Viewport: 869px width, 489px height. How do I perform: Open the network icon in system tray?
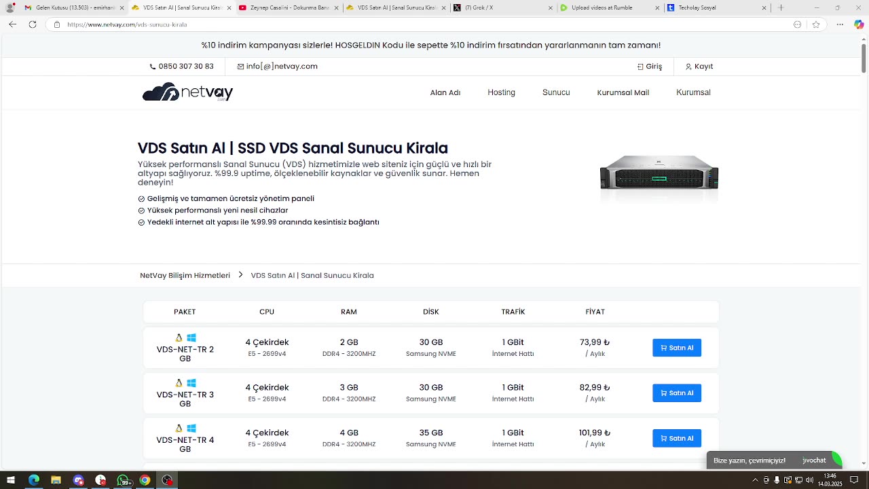point(798,480)
